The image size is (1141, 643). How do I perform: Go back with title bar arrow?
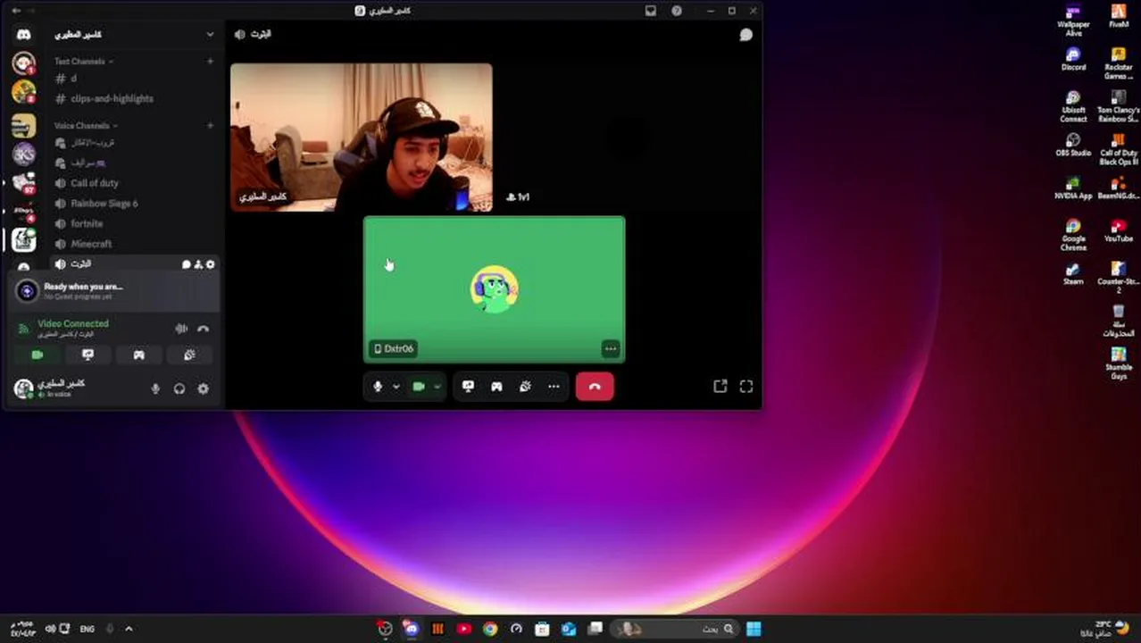coord(15,11)
